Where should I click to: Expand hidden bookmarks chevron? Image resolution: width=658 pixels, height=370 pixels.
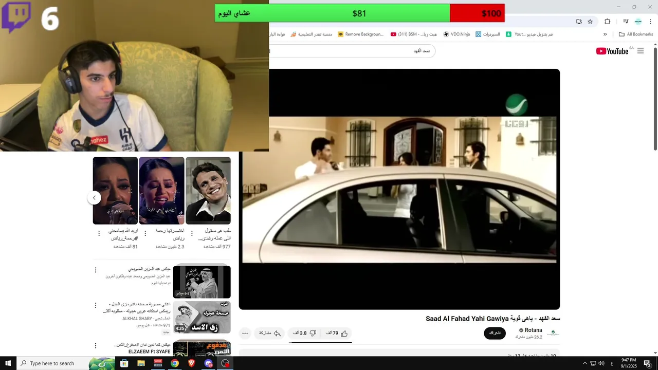pyautogui.click(x=605, y=34)
